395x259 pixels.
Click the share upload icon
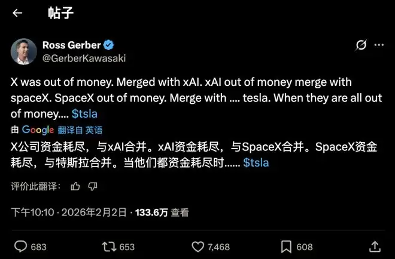click(375, 246)
